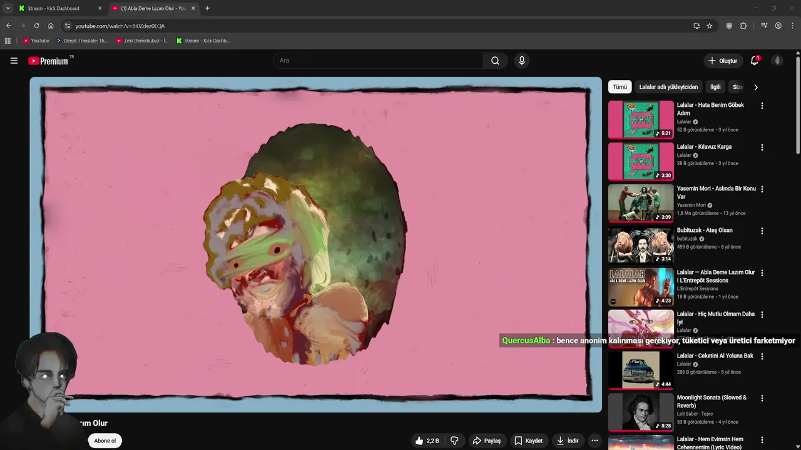Open options for Kılavuz Karga video
Screen dimensions: 801x450
coord(762,147)
